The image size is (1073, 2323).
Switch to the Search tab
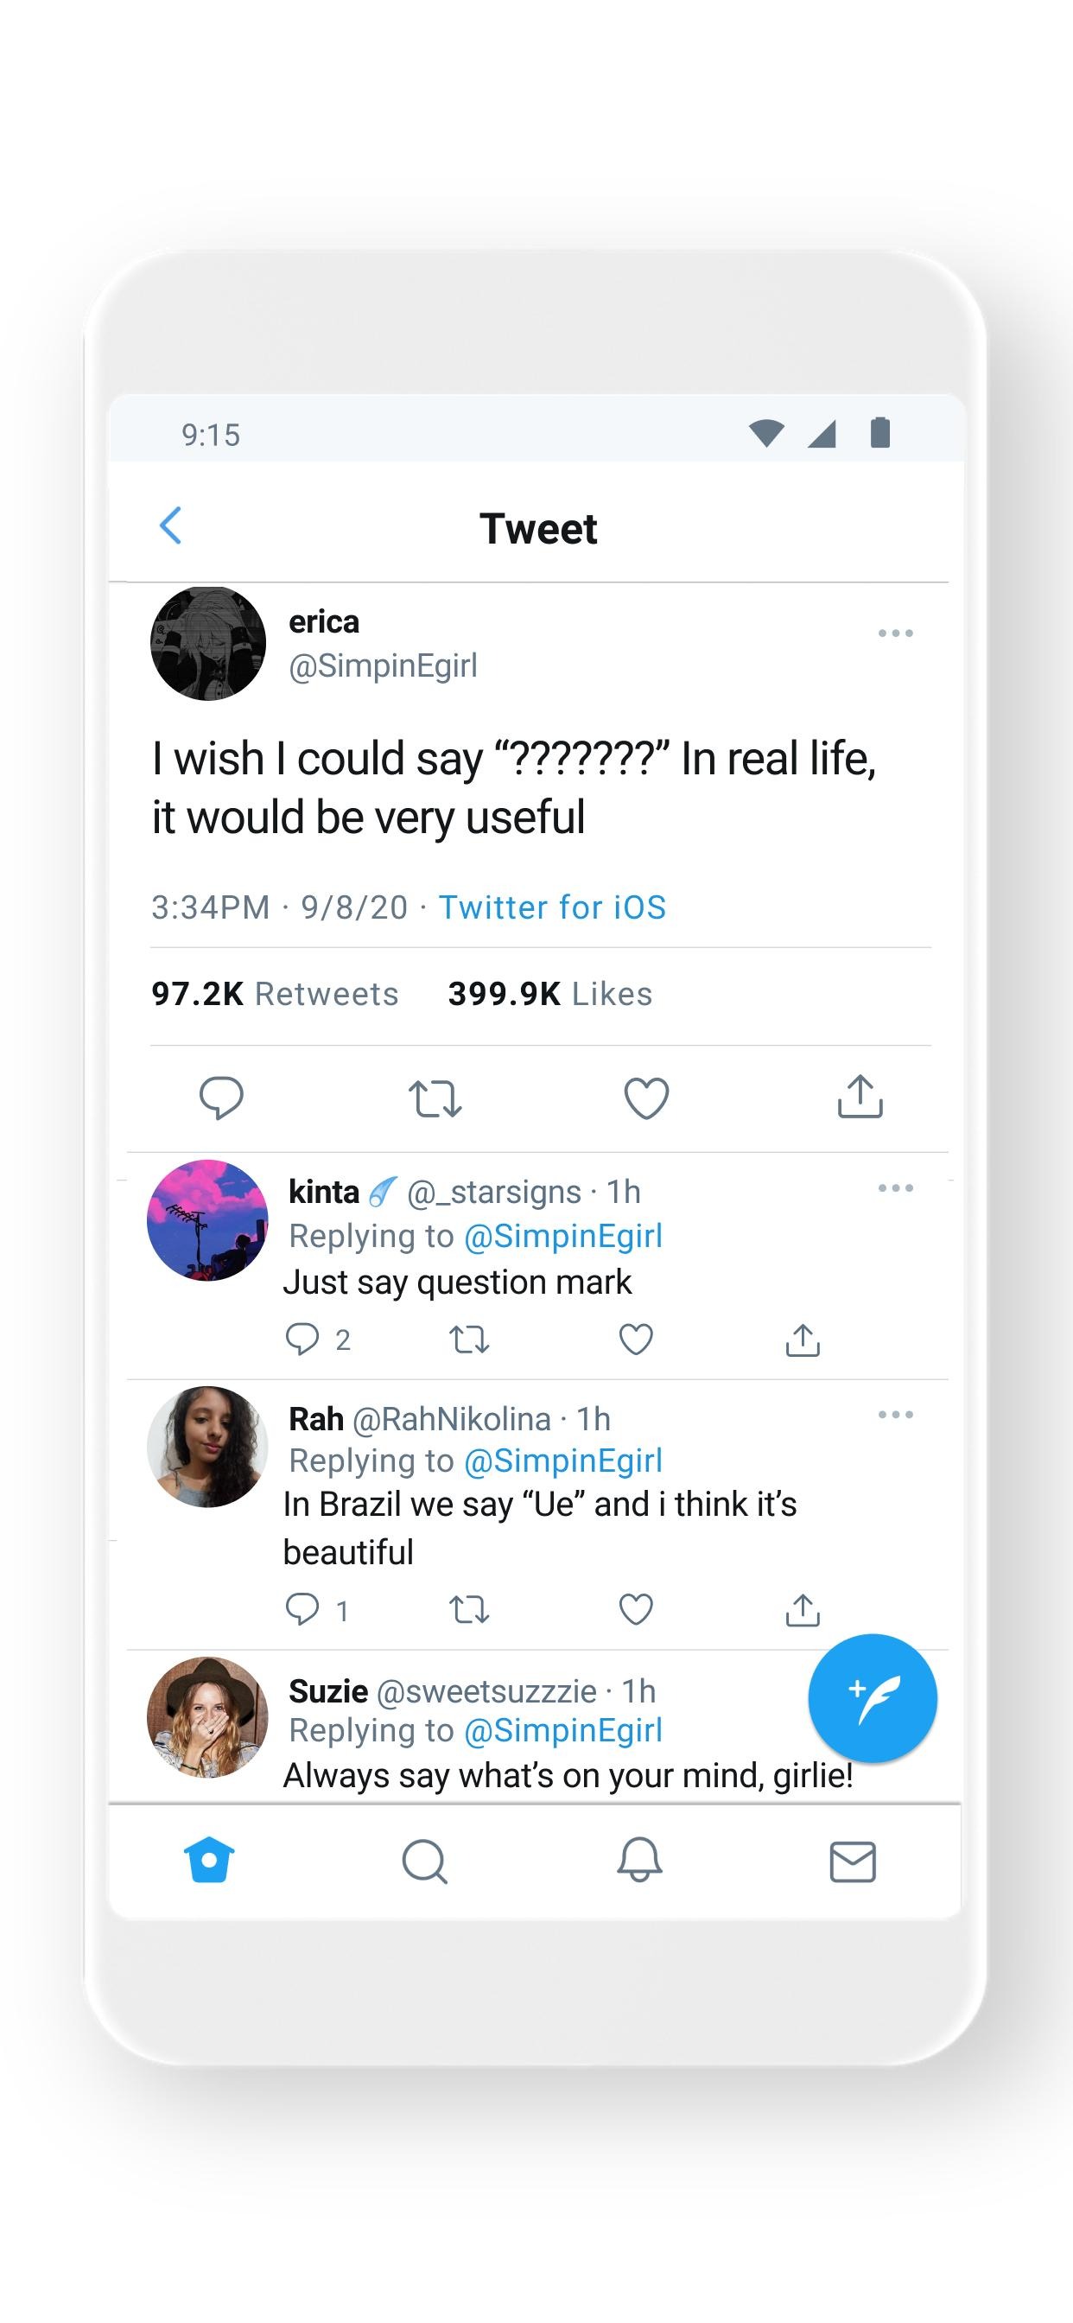point(424,1862)
